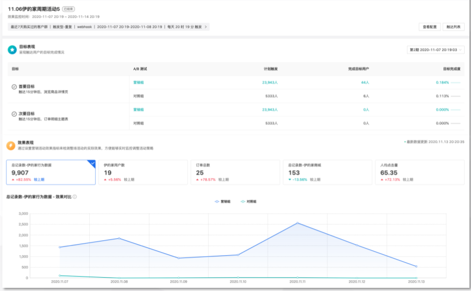Click the info icon next to 效果对比 title
This screenshot has height=291, width=471.
[x=75, y=197]
